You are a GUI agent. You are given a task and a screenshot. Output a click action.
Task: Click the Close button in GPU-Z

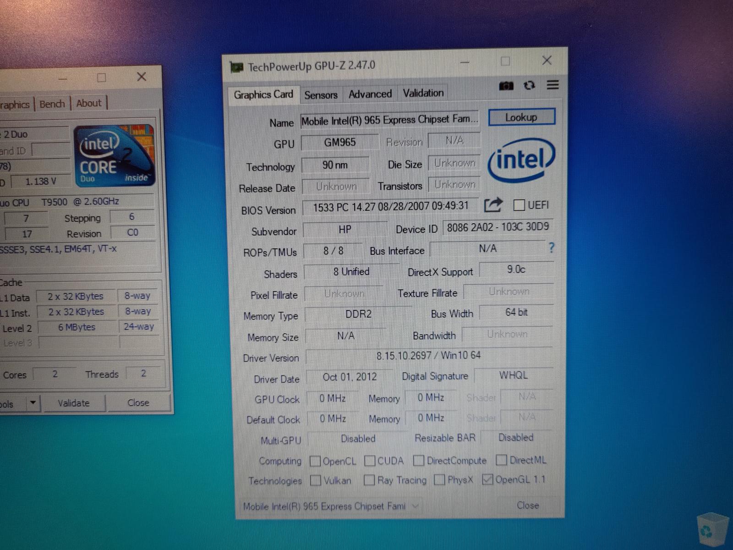coord(527,505)
